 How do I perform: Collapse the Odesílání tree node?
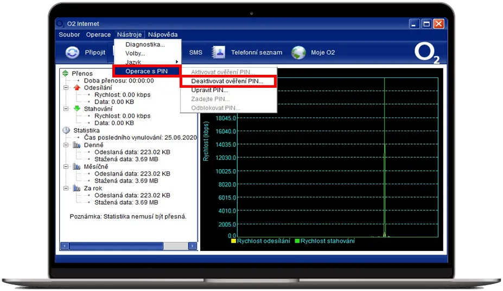pyautogui.click(x=66, y=87)
